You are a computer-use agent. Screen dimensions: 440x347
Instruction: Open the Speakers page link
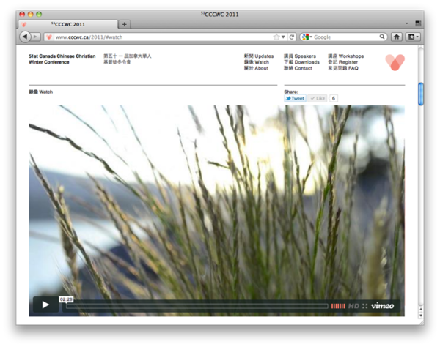point(300,56)
